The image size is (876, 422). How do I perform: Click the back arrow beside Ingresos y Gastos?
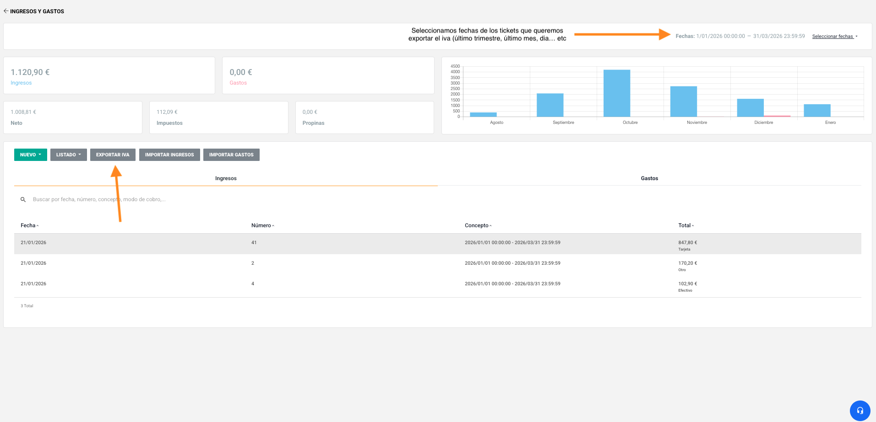(6, 11)
